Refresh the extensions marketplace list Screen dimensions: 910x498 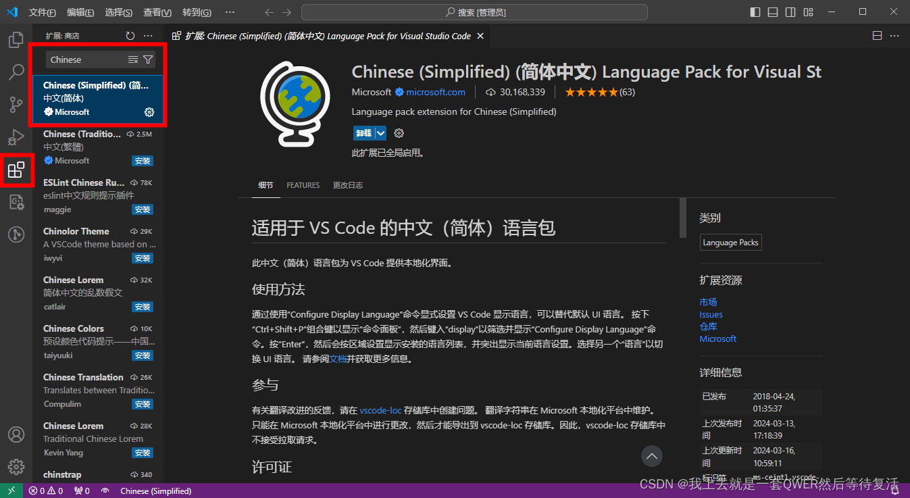[130, 36]
